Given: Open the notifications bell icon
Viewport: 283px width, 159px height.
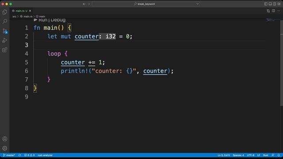Looking at the screenshot, I should (x=279, y=155).
